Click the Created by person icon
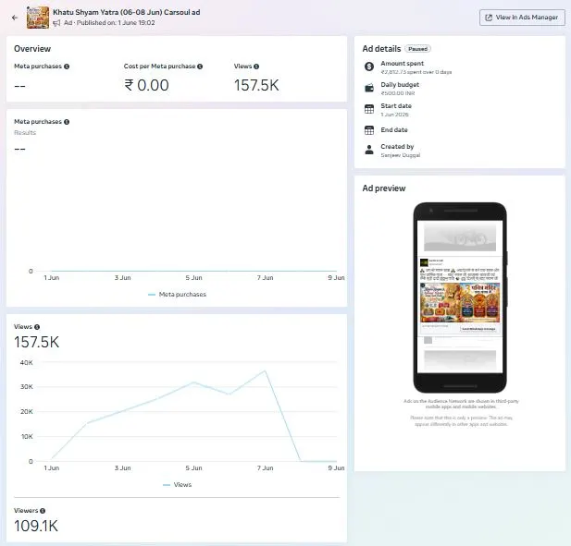This screenshot has width=571, height=546. click(x=369, y=150)
